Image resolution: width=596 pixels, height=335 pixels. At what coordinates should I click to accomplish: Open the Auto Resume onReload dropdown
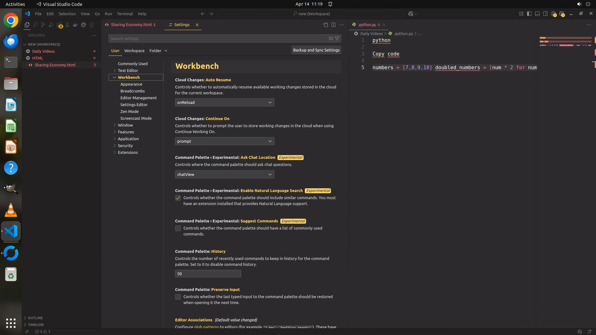pos(224,102)
